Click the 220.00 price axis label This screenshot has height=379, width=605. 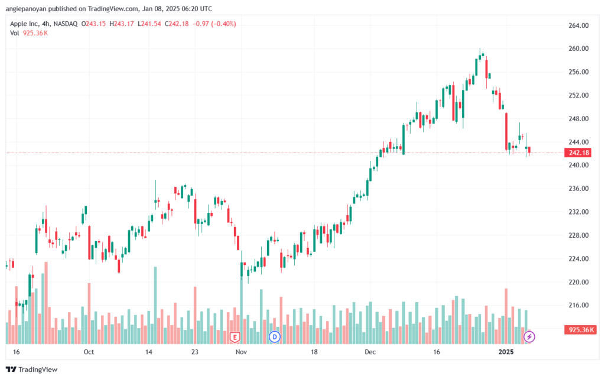pyautogui.click(x=578, y=282)
